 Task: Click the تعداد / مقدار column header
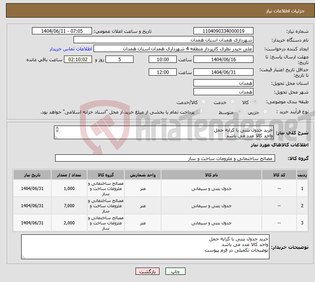(x=69, y=175)
